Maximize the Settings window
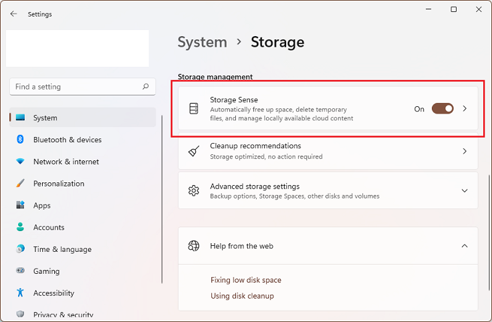Viewport: 492px width, 322px height. (453, 9)
